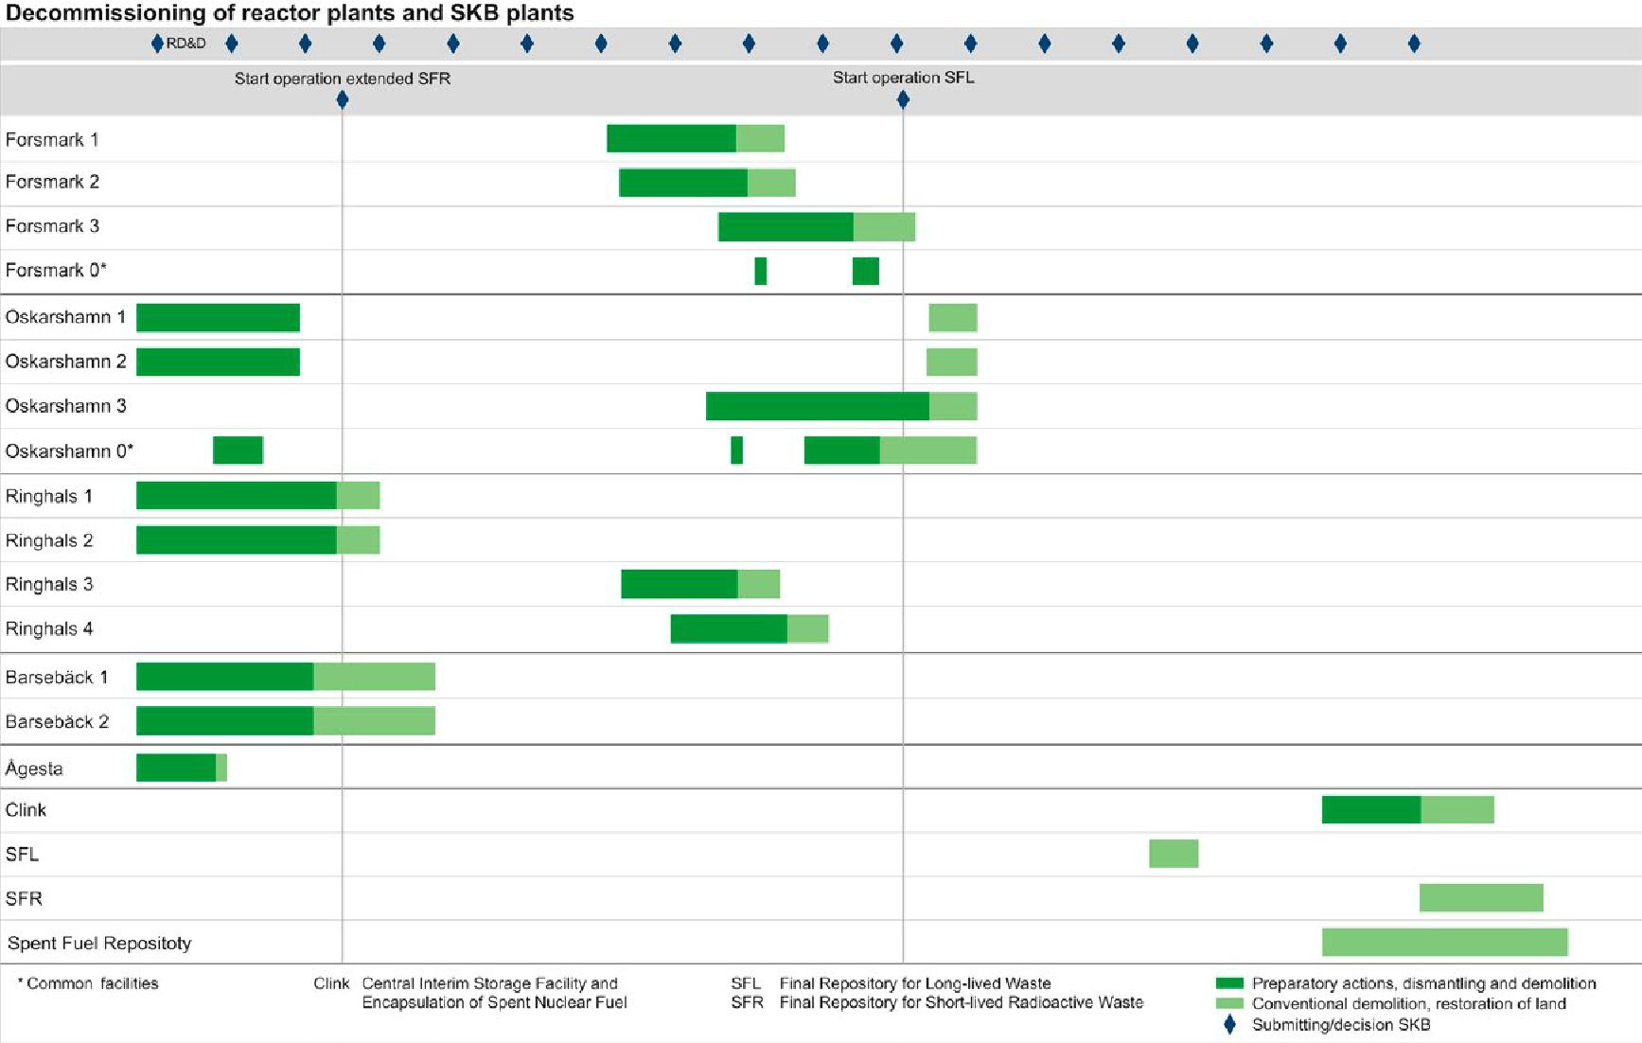
Task: Click the Spent Fuel Repository light green bar
Action: tap(1445, 943)
